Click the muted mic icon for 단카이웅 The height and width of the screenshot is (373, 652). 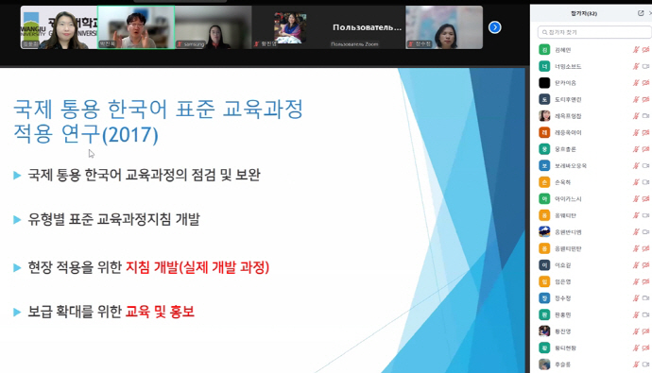click(x=636, y=83)
